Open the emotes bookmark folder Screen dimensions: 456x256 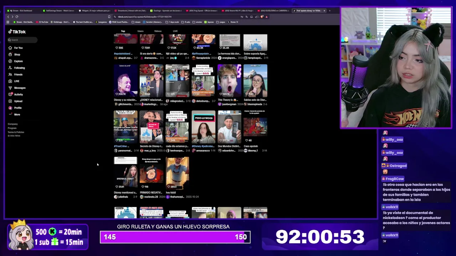click(197, 22)
